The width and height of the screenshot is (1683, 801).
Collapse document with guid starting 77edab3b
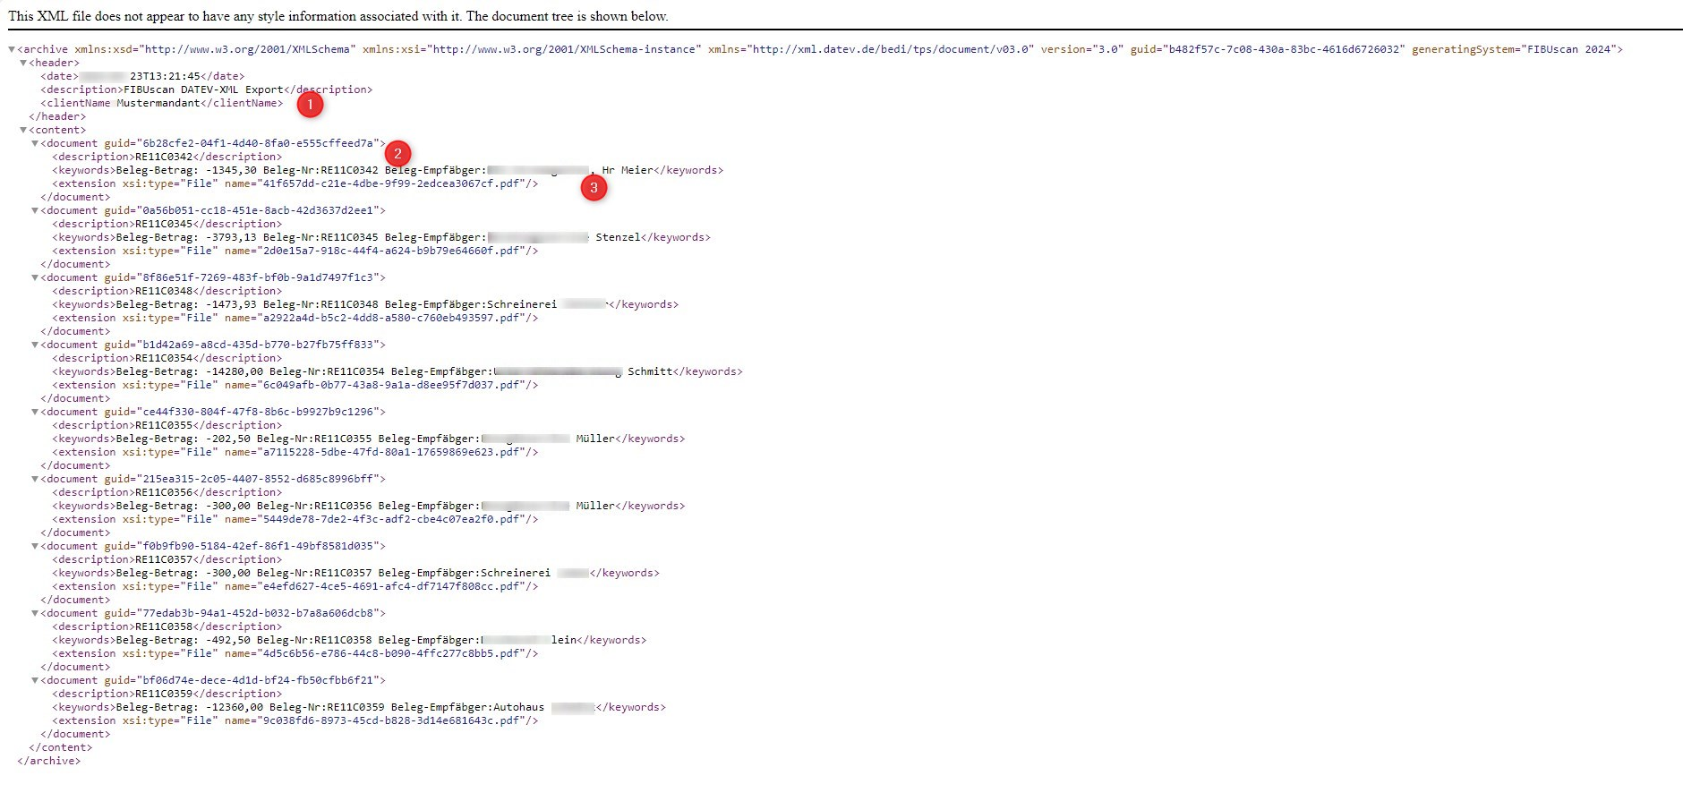tap(35, 613)
